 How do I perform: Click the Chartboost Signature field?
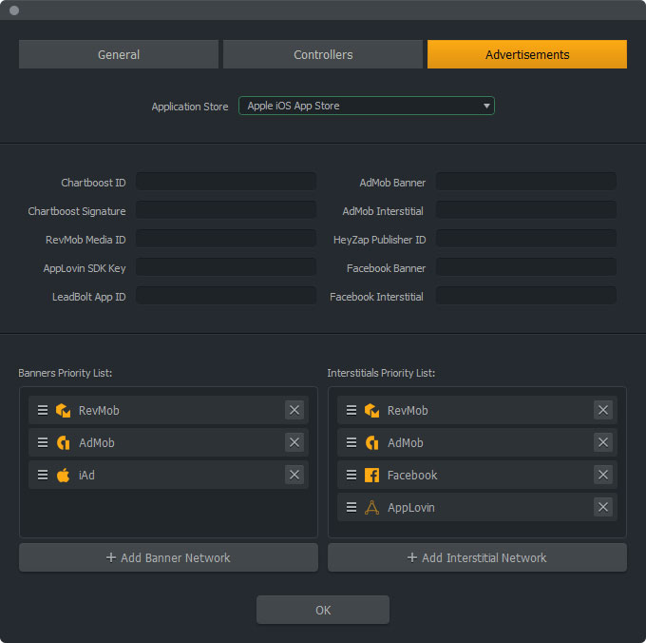tap(226, 210)
